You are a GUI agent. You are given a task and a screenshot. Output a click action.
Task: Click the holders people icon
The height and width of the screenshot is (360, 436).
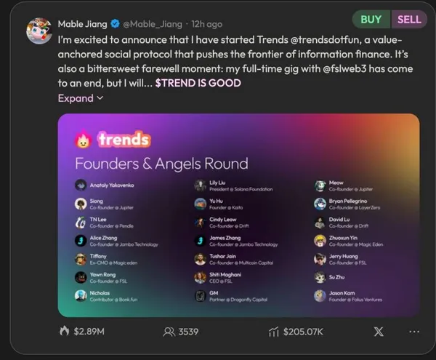(169, 332)
